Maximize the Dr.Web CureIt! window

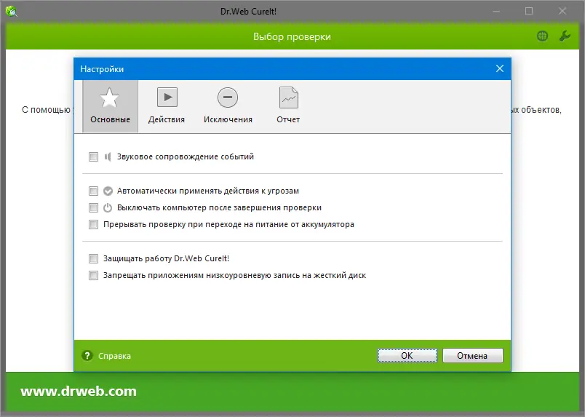point(529,12)
